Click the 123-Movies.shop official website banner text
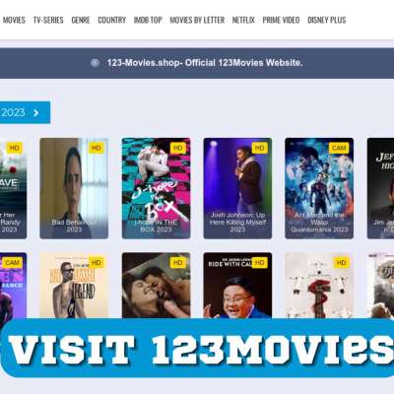 coord(205,63)
